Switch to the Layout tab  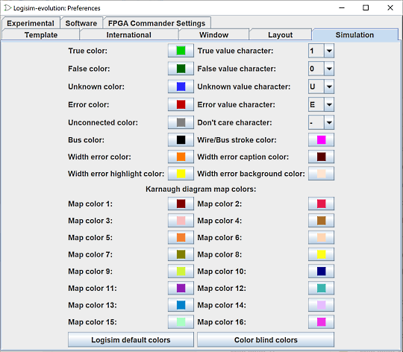(280, 34)
